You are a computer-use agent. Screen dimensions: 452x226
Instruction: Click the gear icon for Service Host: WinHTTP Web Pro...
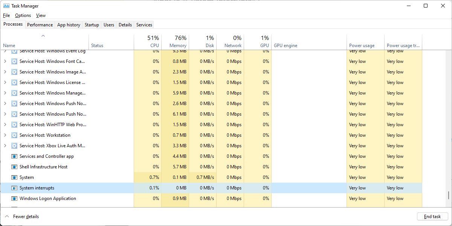point(14,125)
